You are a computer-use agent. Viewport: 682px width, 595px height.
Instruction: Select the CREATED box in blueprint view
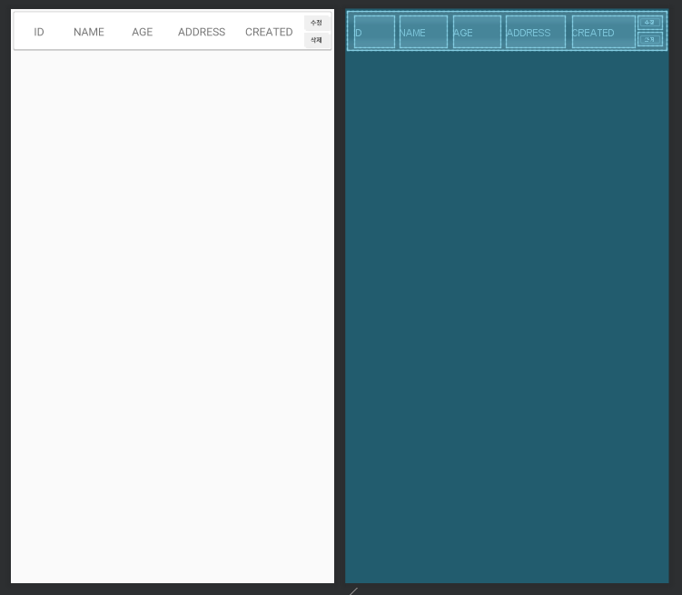point(604,32)
